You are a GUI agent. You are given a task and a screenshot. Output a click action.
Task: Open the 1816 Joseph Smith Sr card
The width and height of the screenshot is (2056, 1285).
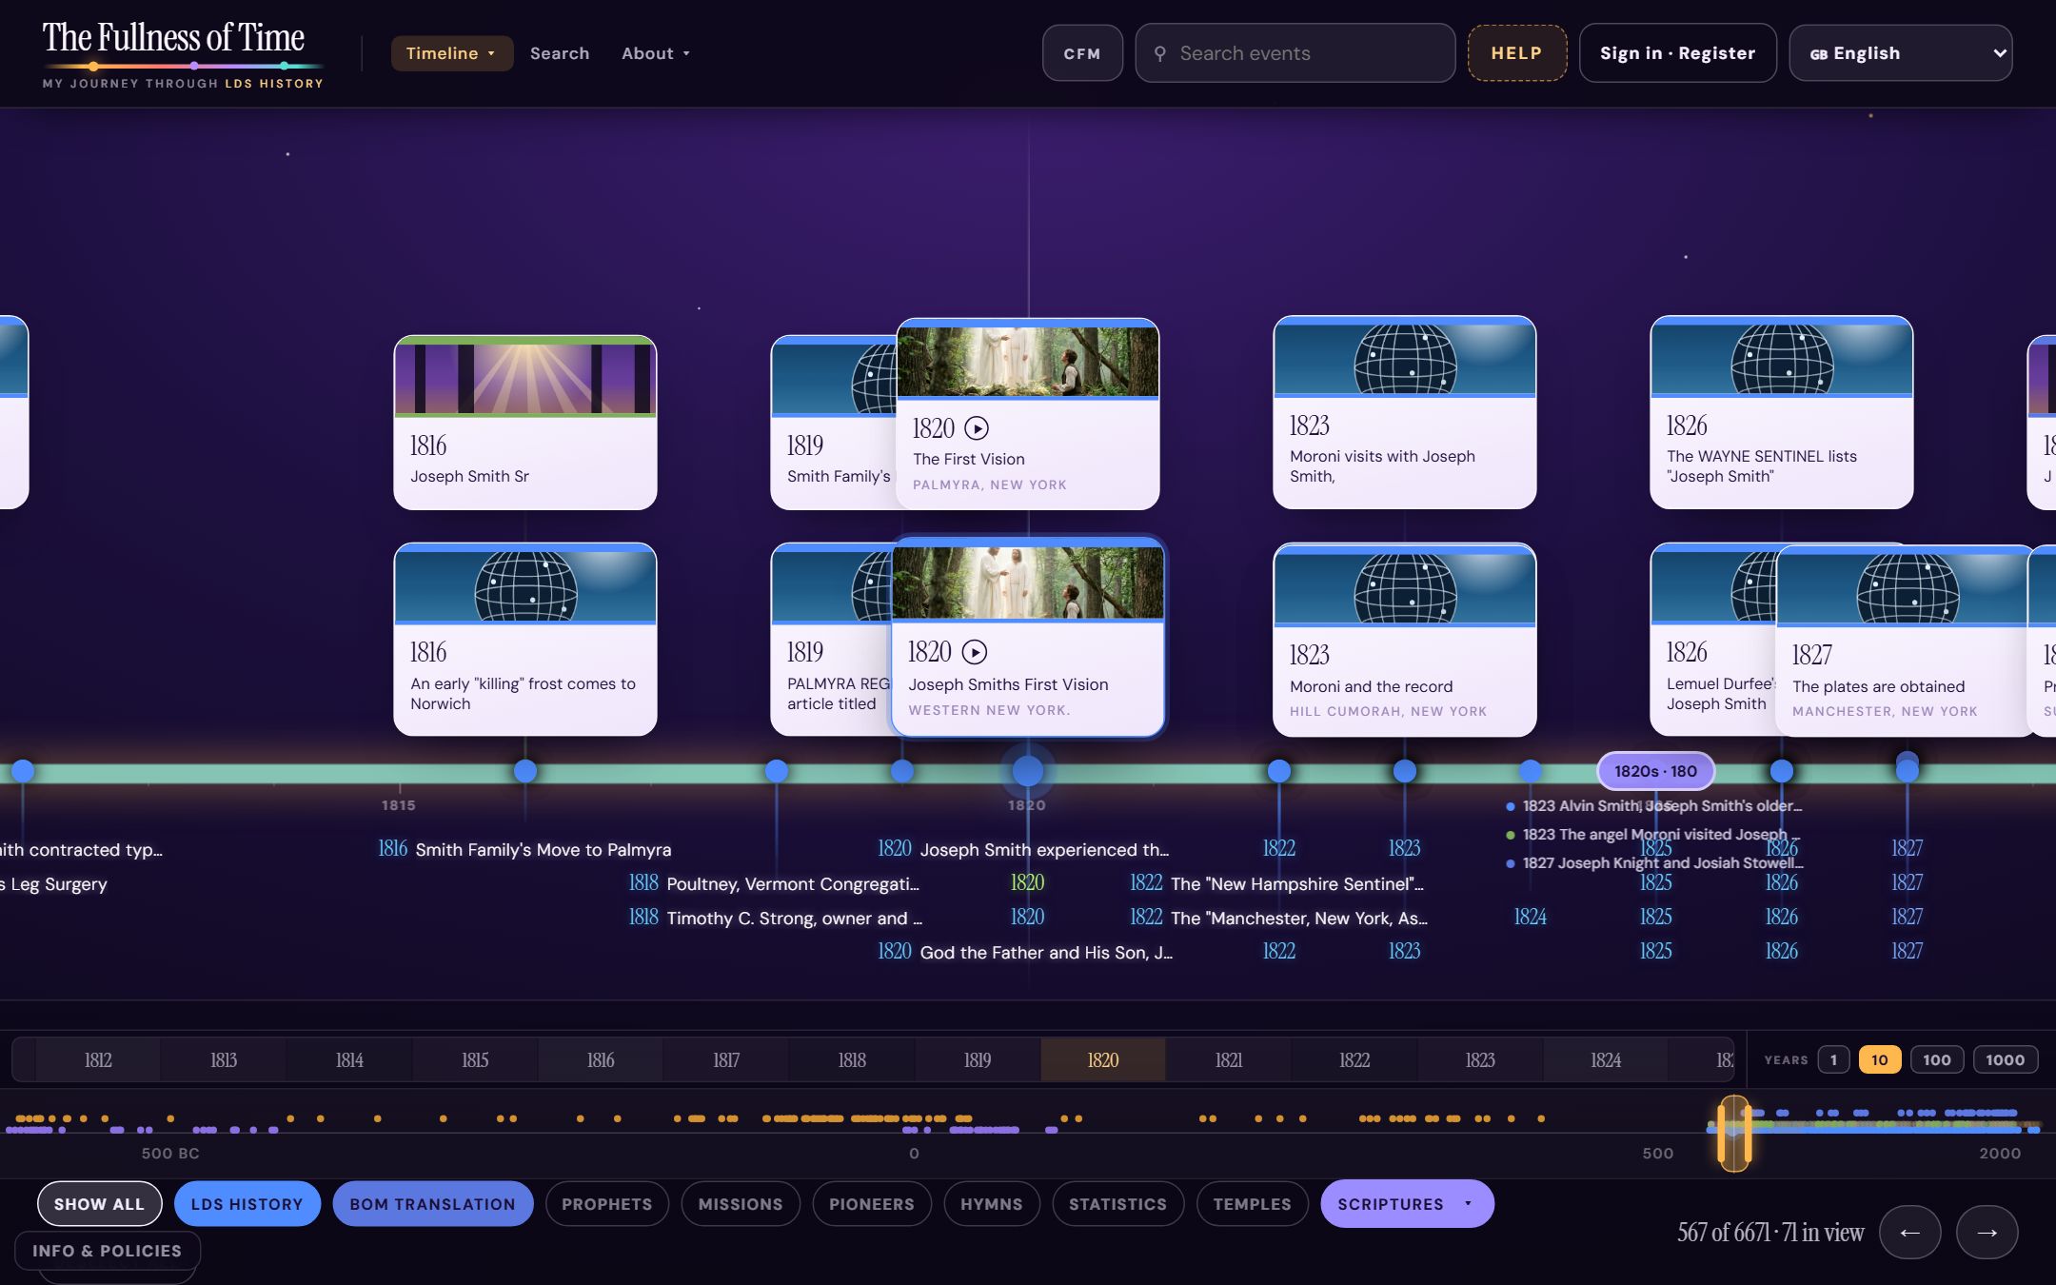[x=525, y=423]
